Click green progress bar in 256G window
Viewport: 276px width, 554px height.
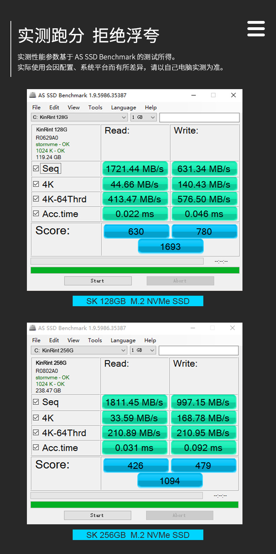coord(135,504)
